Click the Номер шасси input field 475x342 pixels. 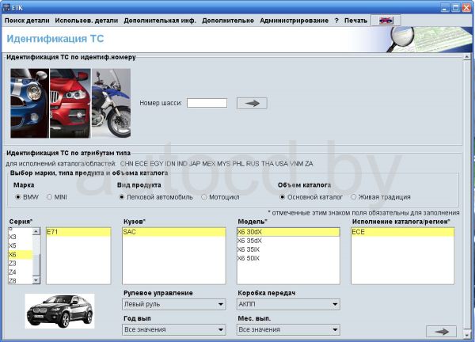pyautogui.click(x=207, y=103)
